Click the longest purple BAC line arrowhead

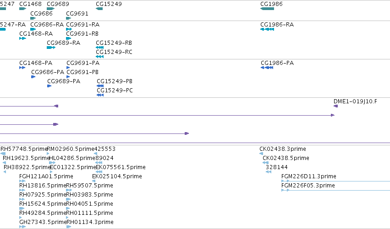(x=333, y=115)
